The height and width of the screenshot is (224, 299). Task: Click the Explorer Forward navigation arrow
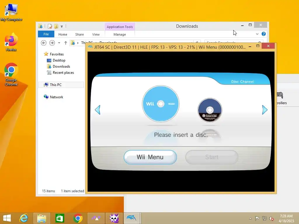click(x=52, y=43)
